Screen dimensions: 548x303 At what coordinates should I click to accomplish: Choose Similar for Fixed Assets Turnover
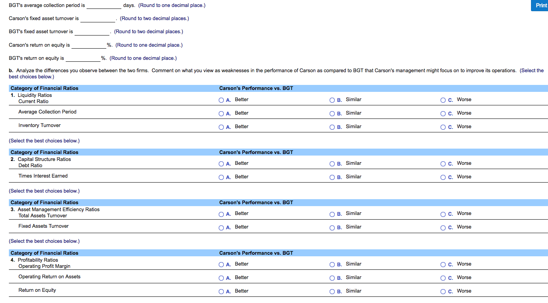(x=332, y=227)
